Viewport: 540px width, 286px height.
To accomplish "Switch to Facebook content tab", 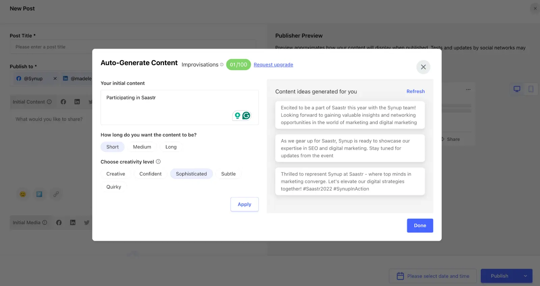I will (x=63, y=102).
